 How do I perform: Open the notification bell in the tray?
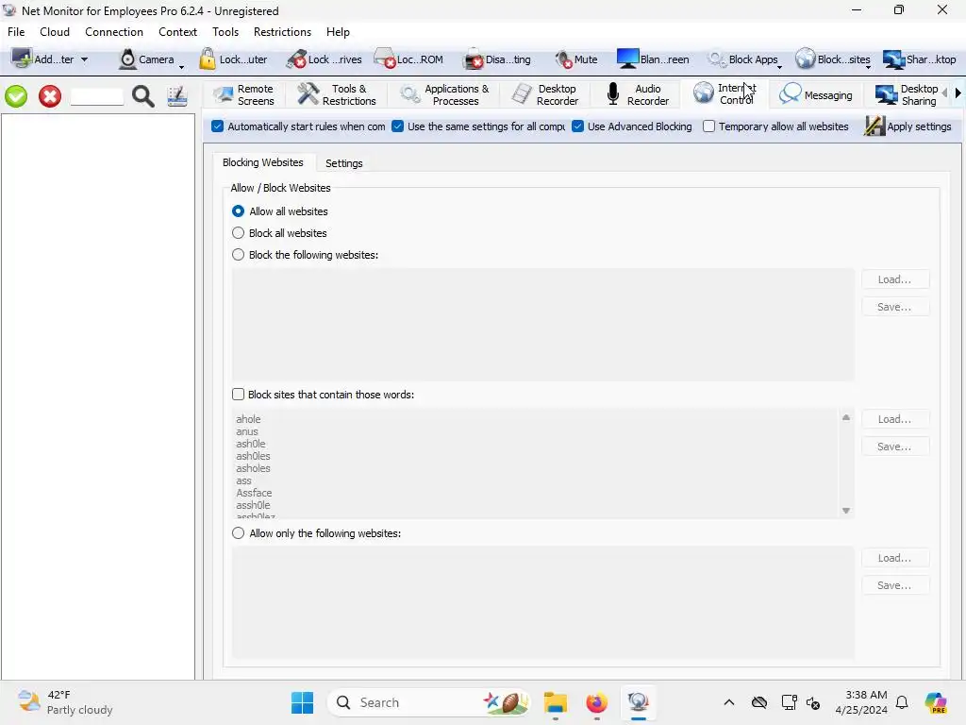pyautogui.click(x=902, y=702)
